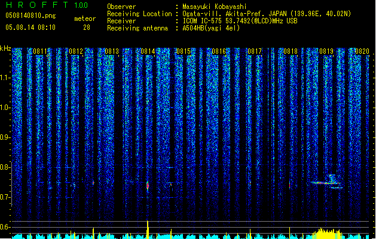Click the meteor count value 28

pos(87,27)
